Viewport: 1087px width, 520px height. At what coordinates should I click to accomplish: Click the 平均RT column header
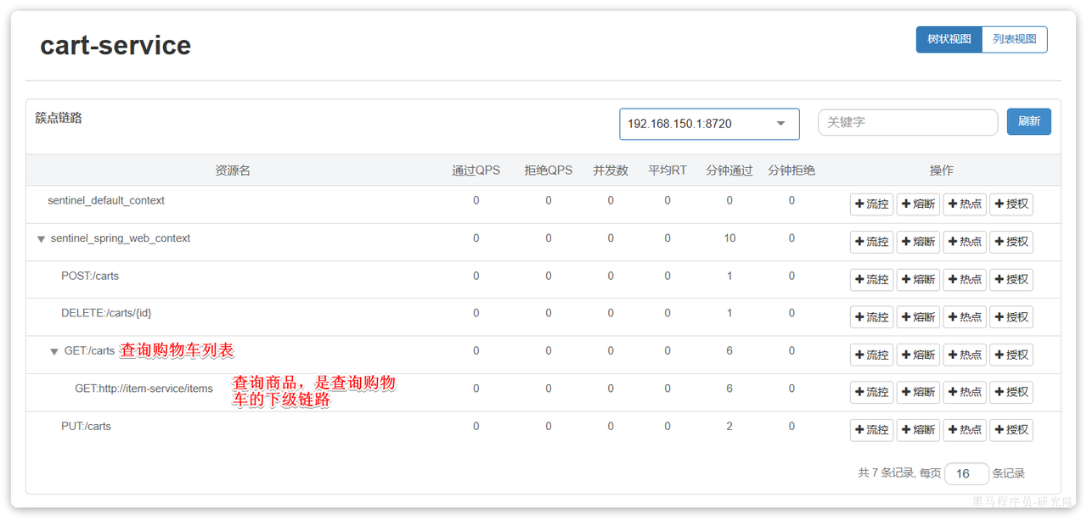[x=667, y=171]
